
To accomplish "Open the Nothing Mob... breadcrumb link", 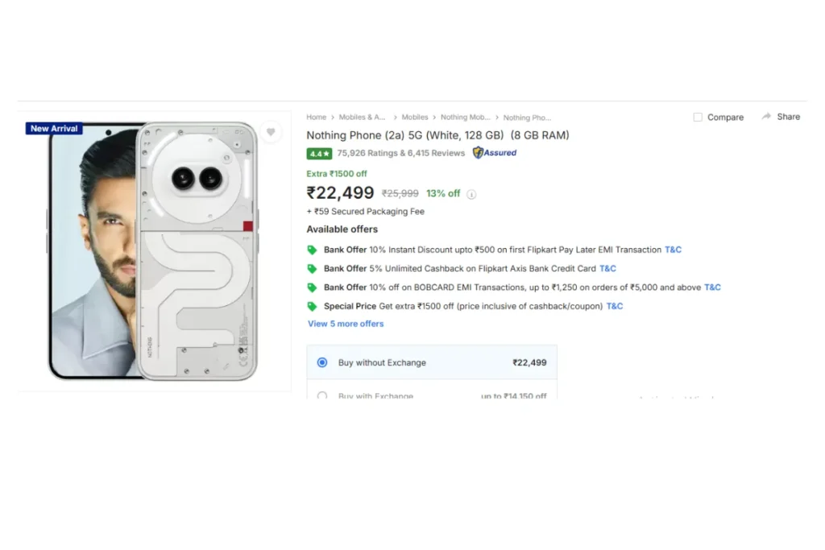I will 465,118.
